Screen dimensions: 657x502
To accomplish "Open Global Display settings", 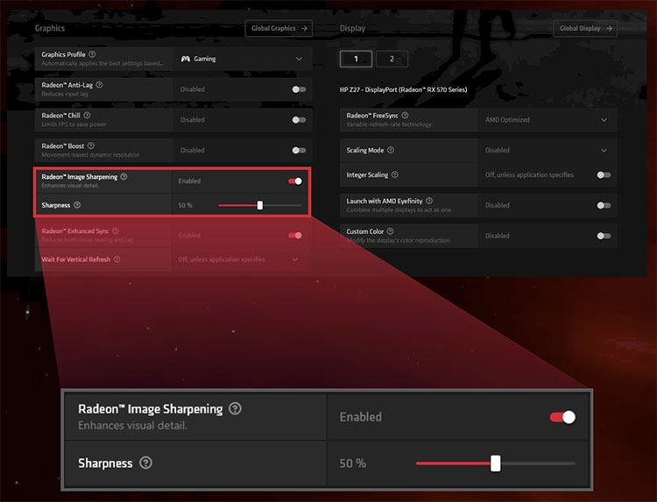I will point(585,29).
